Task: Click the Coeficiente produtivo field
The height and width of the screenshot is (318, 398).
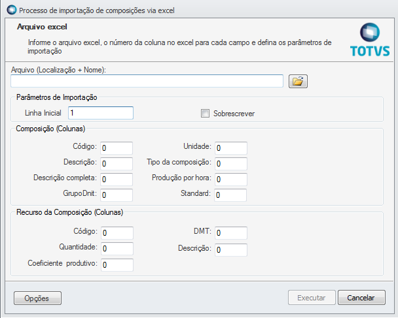Action: point(117,265)
